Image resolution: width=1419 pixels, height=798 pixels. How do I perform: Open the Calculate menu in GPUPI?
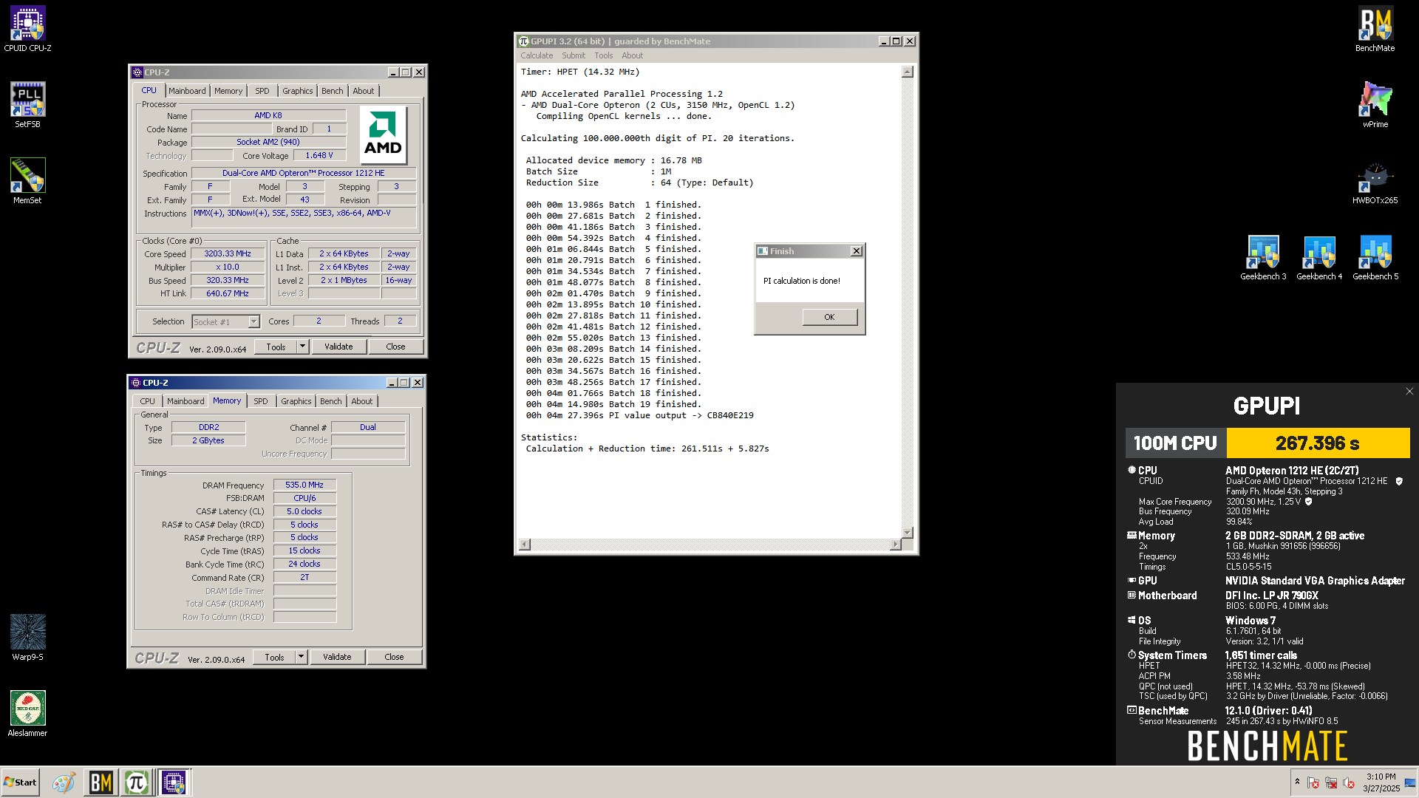[x=537, y=55]
